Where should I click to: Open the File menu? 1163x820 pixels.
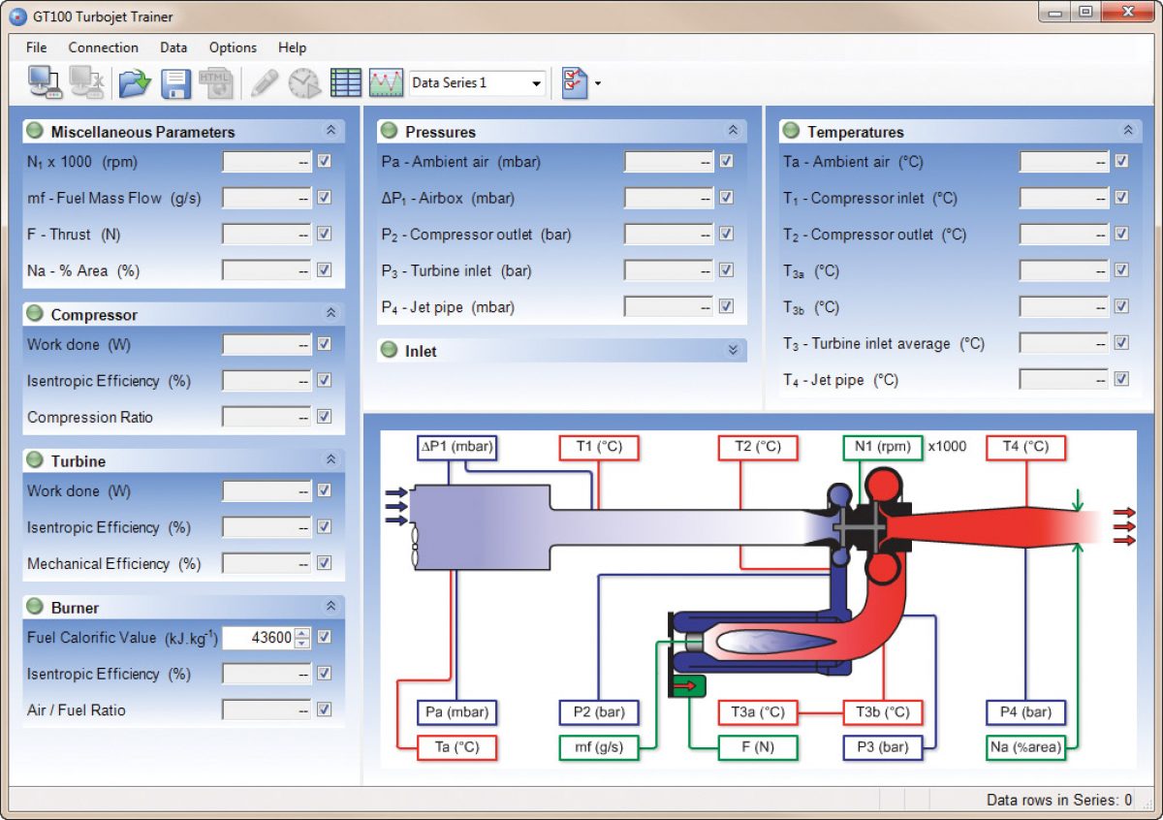37,47
